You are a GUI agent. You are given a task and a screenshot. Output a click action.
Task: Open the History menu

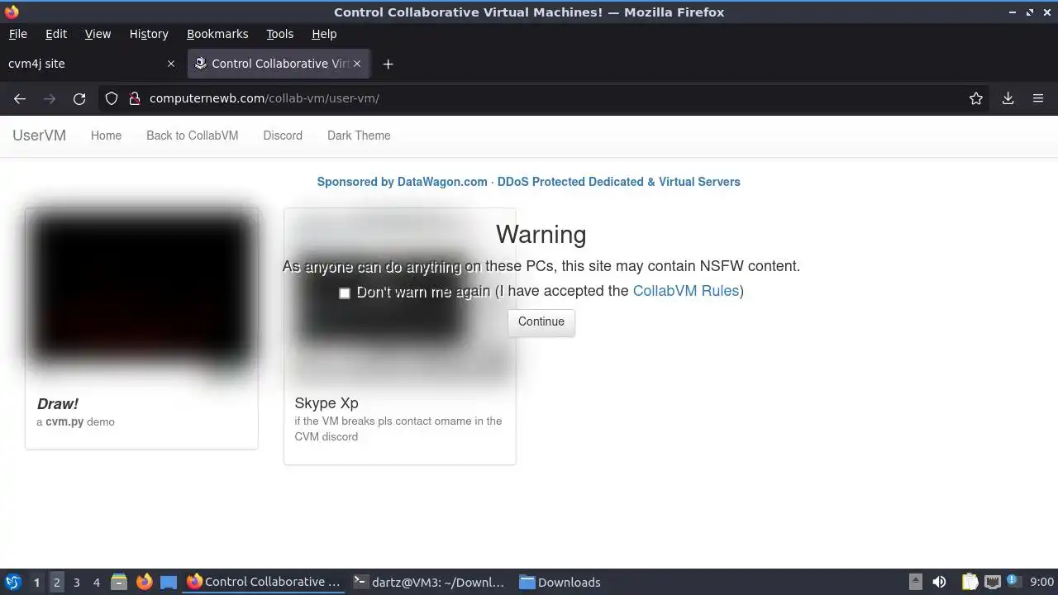pos(149,34)
